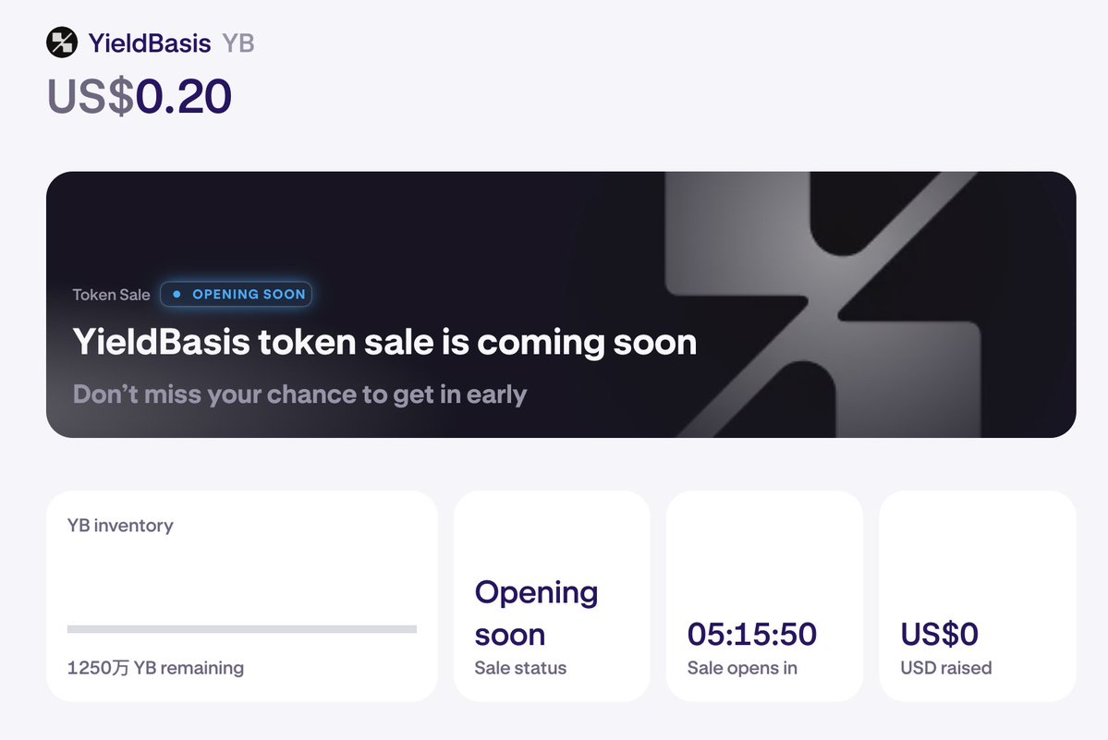The width and height of the screenshot is (1108, 740).
Task: Click the YieldBasis logo icon
Action: pyautogui.click(x=62, y=42)
